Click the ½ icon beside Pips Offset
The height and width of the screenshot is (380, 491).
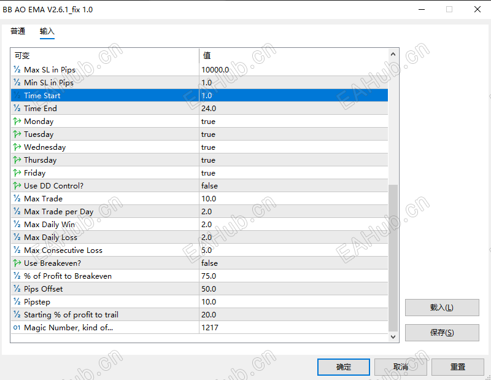coord(15,289)
